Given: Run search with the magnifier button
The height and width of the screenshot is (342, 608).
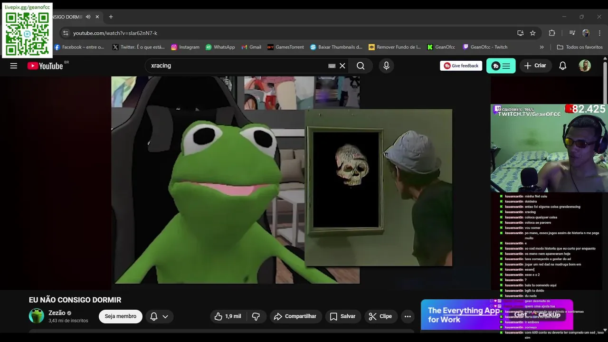Looking at the screenshot, I should (361, 66).
